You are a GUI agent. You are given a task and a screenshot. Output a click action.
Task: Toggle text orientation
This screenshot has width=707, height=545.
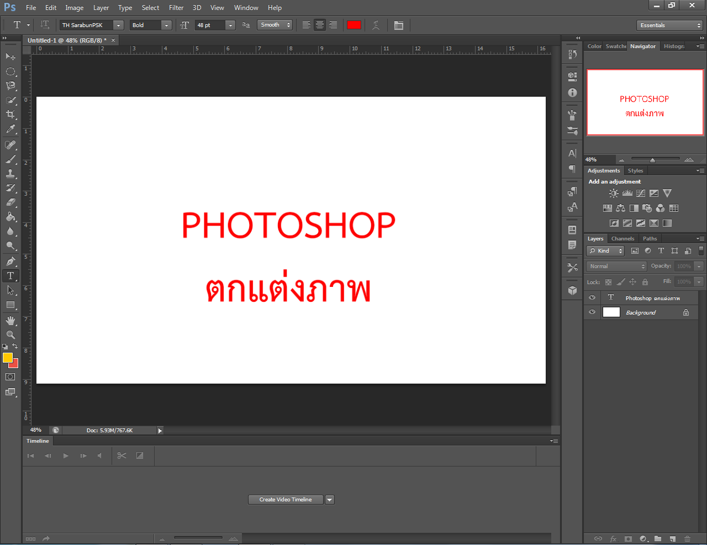click(x=45, y=25)
